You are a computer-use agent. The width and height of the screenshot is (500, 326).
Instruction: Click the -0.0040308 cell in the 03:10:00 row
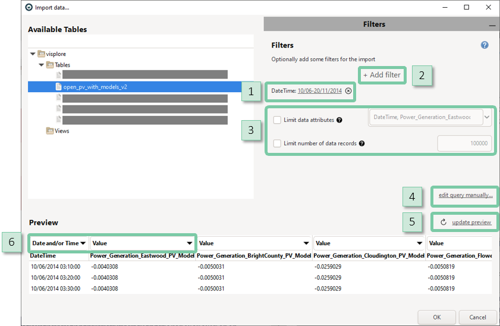pos(104,267)
